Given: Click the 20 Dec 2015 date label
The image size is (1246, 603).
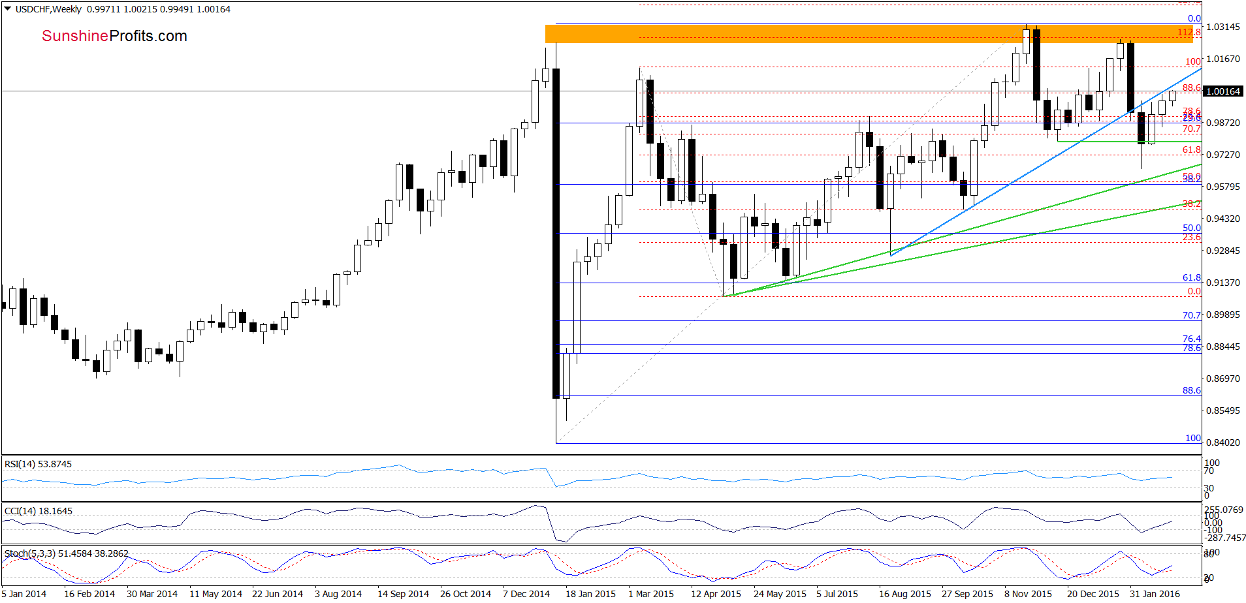Looking at the screenshot, I should click(x=1093, y=594).
